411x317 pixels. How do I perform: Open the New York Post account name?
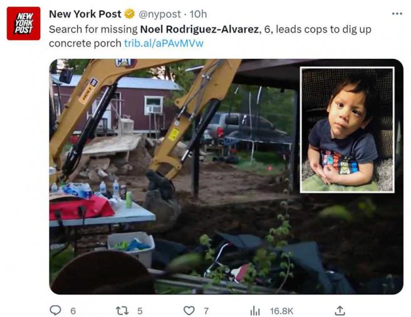85,14
